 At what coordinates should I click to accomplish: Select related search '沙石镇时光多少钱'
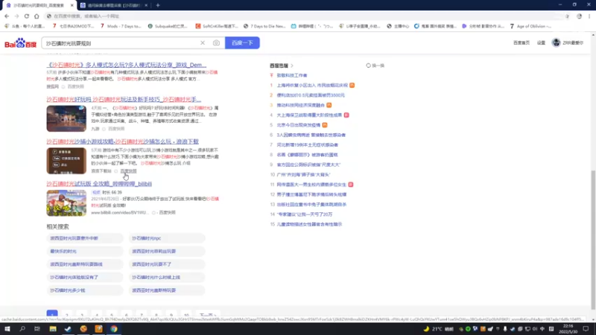point(84,290)
